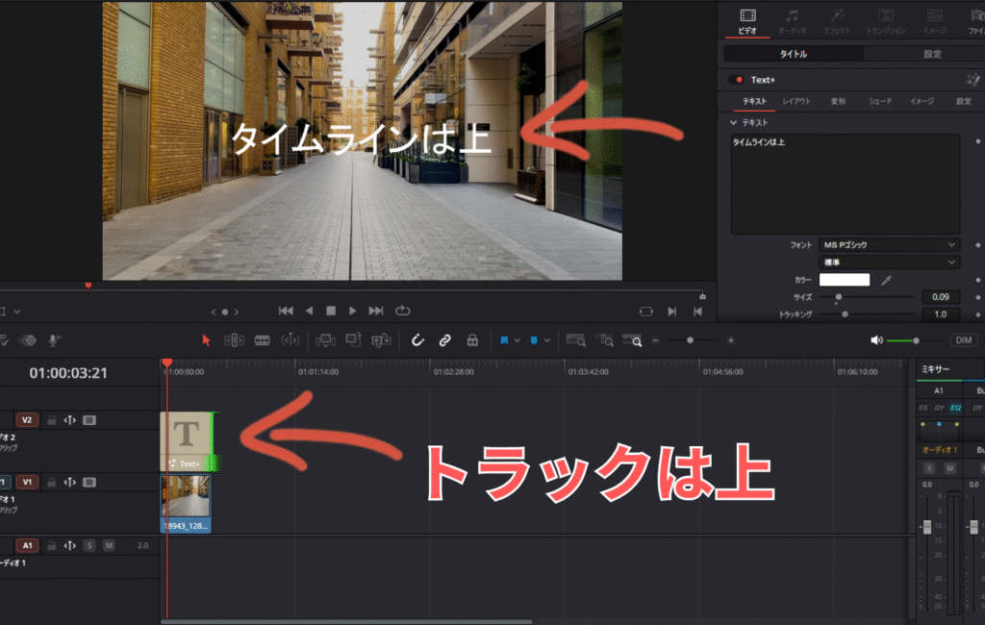Screen dimensions: 985x625
Task: Toggle the Text+ enable switch
Action: pyautogui.click(x=737, y=80)
